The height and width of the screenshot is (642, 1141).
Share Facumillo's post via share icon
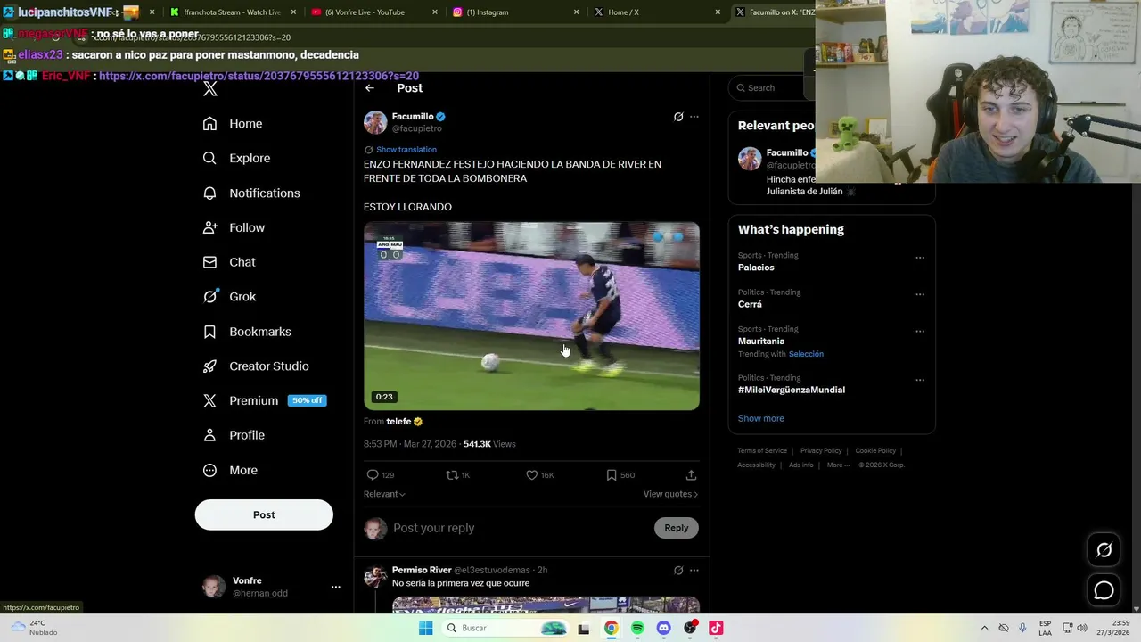point(691,475)
